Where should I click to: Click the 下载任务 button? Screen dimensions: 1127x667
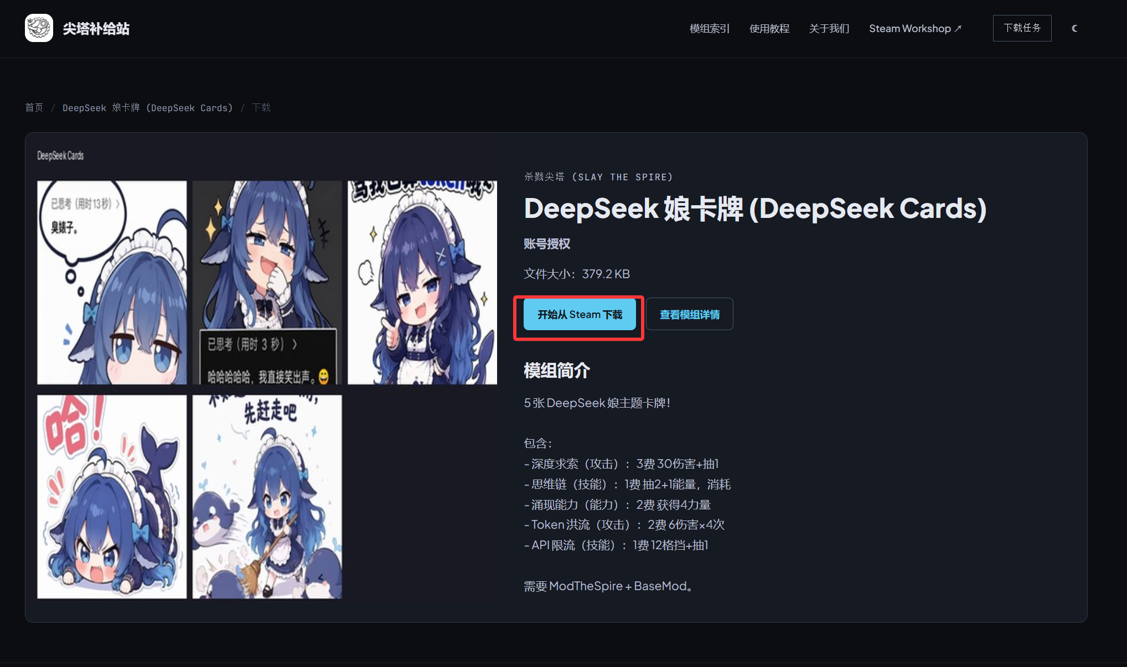pyautogui.click(x=1022, y=28)
